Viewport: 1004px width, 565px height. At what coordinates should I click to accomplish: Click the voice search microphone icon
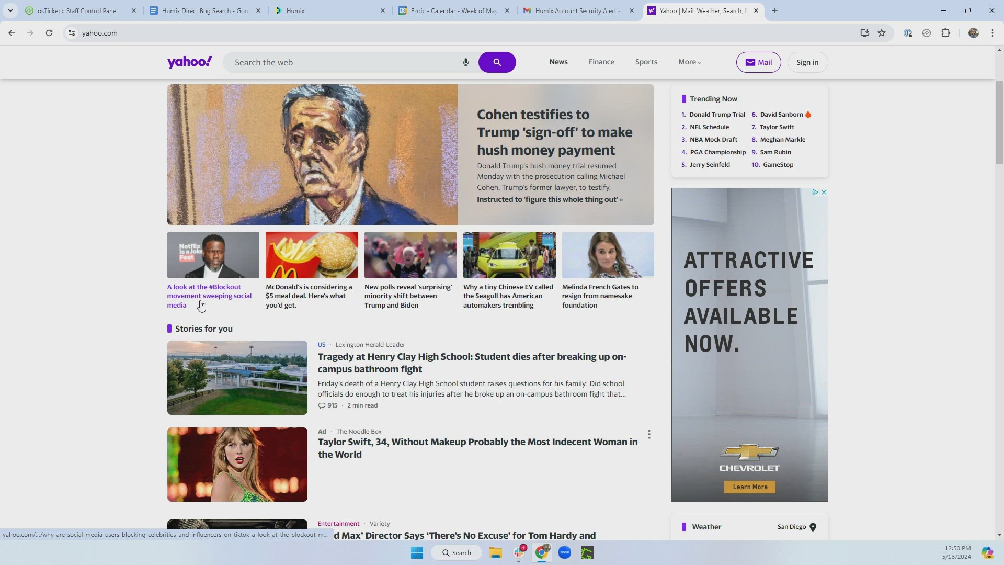[x=465, y=62]
